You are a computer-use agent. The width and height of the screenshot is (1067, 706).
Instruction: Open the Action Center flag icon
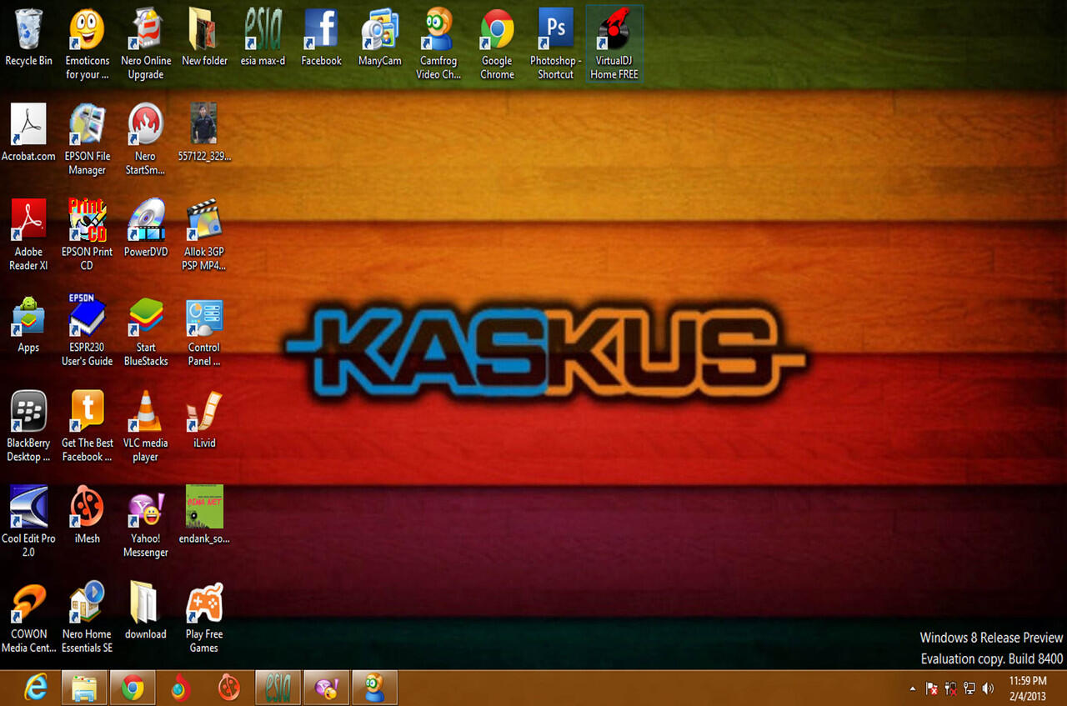pyautogui.click(x=932, y=688)
